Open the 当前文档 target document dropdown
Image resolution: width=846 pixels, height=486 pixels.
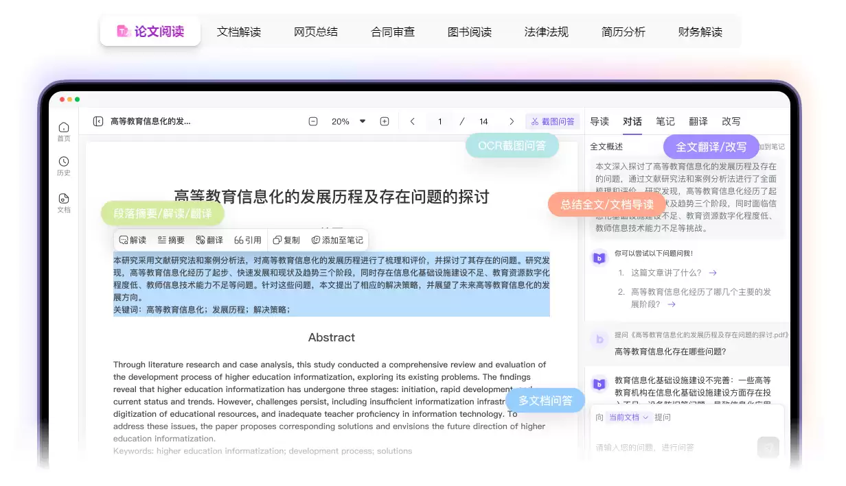[x=629, y=416]
